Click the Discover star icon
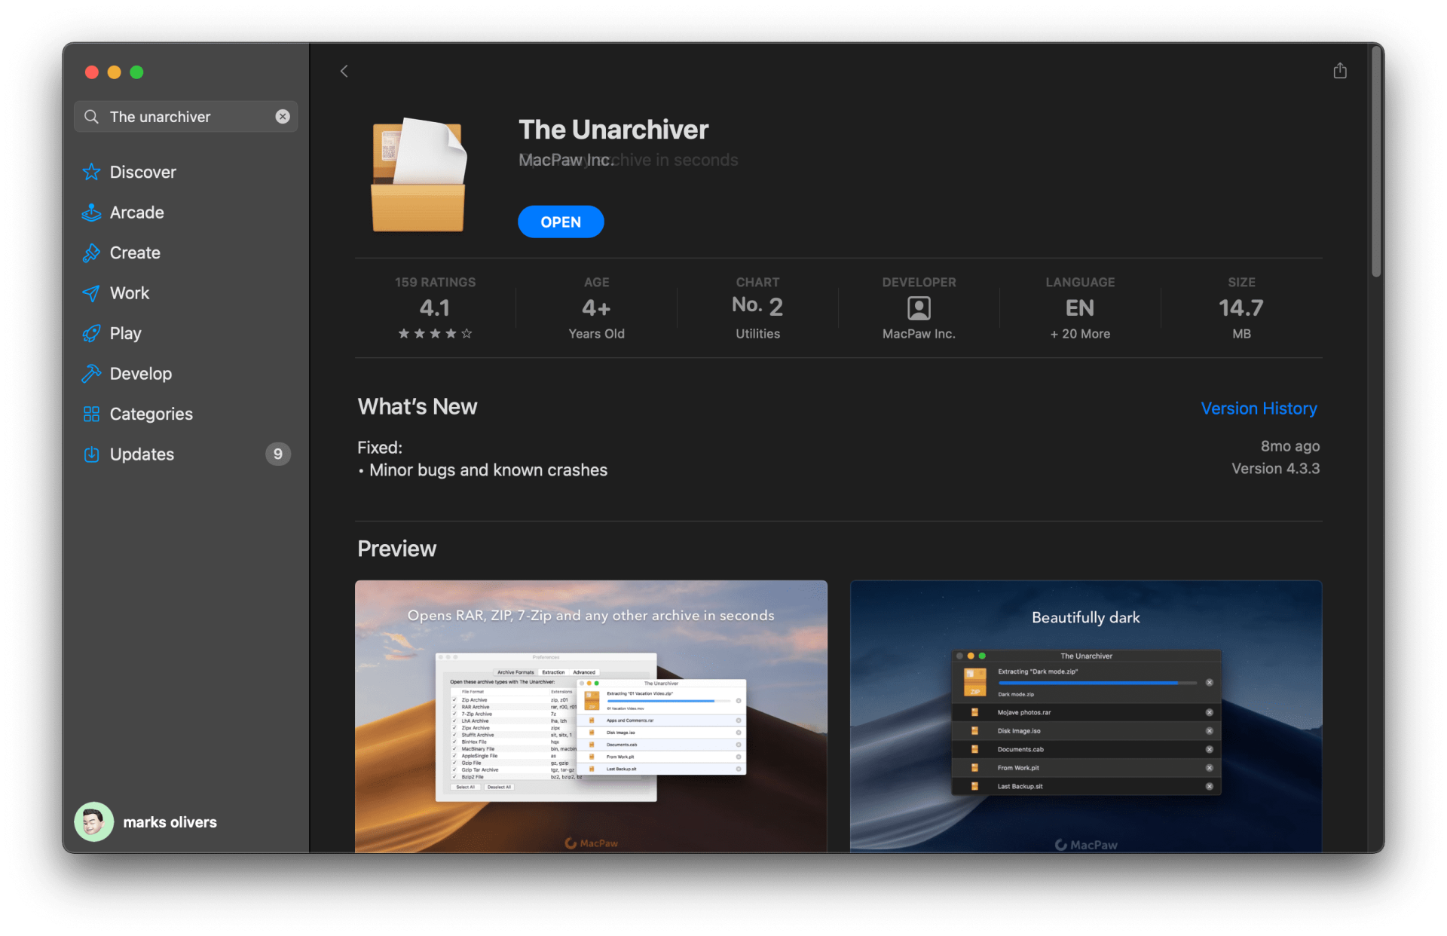This screenshot has height=936, width=1447. 91,172
